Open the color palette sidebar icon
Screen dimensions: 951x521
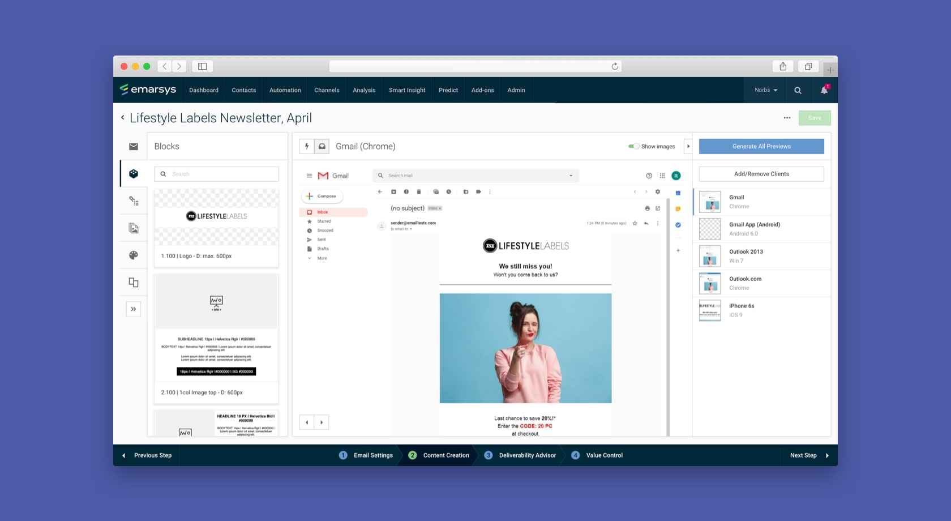pyautogui.click(x=134, y=255)
